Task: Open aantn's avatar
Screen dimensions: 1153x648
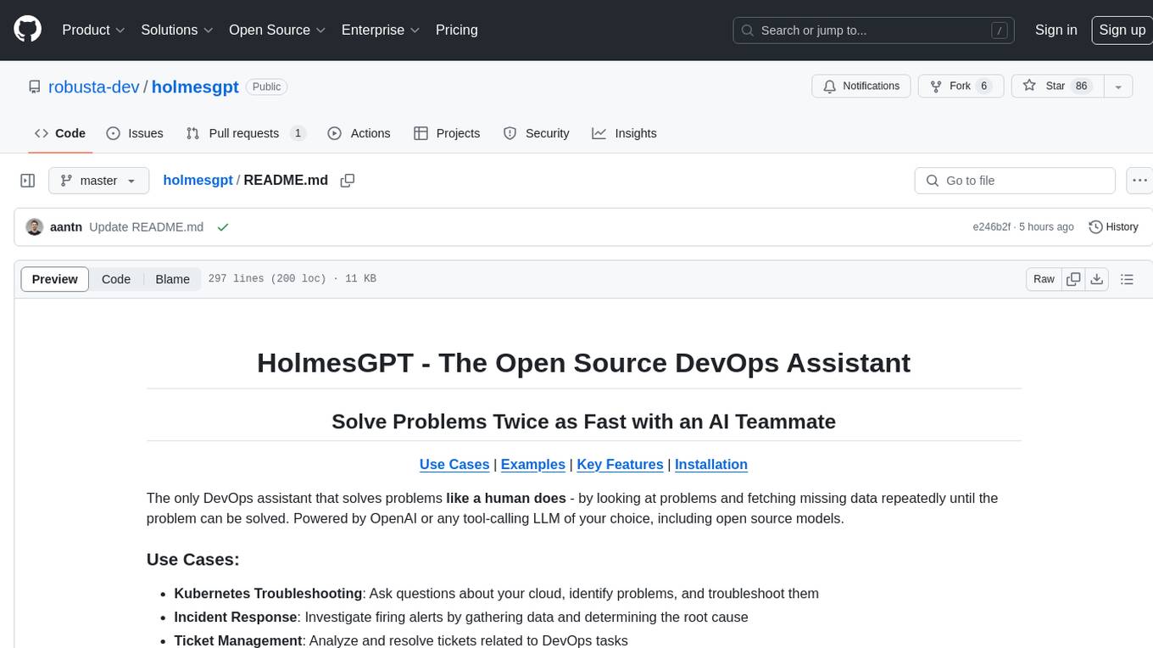Action: tap(35, 227)
